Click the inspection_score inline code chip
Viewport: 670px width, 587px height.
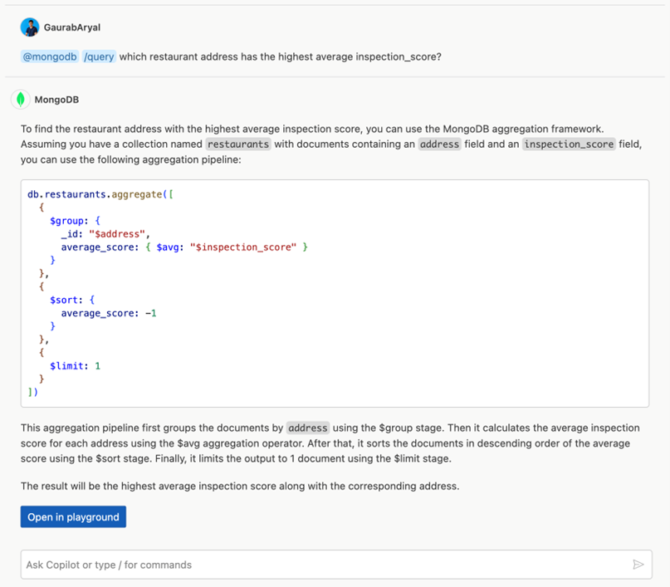point(569,144)
